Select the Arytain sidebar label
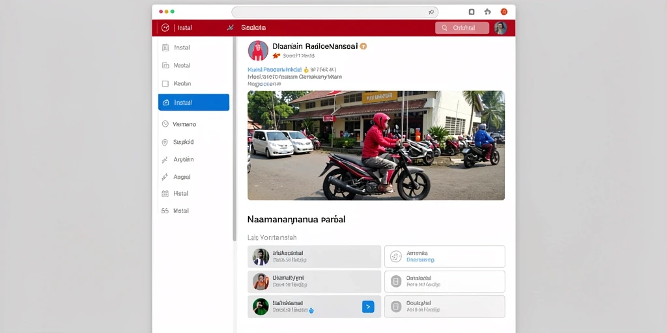 183,160
